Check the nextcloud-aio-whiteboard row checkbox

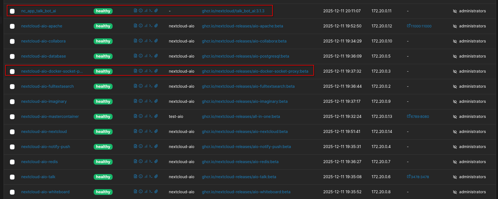12,192
